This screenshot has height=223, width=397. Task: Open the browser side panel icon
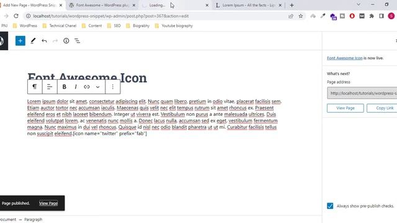381,16
